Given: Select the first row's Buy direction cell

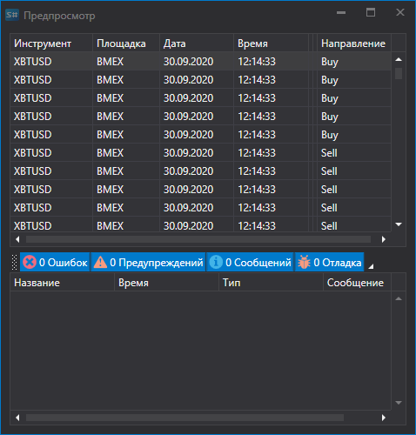Looking at the screenshot, I should 354,62.
